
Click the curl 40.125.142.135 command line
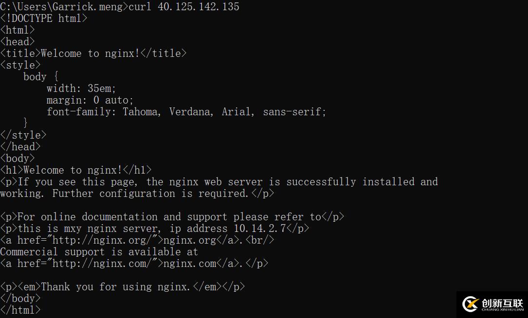(184, 6)
